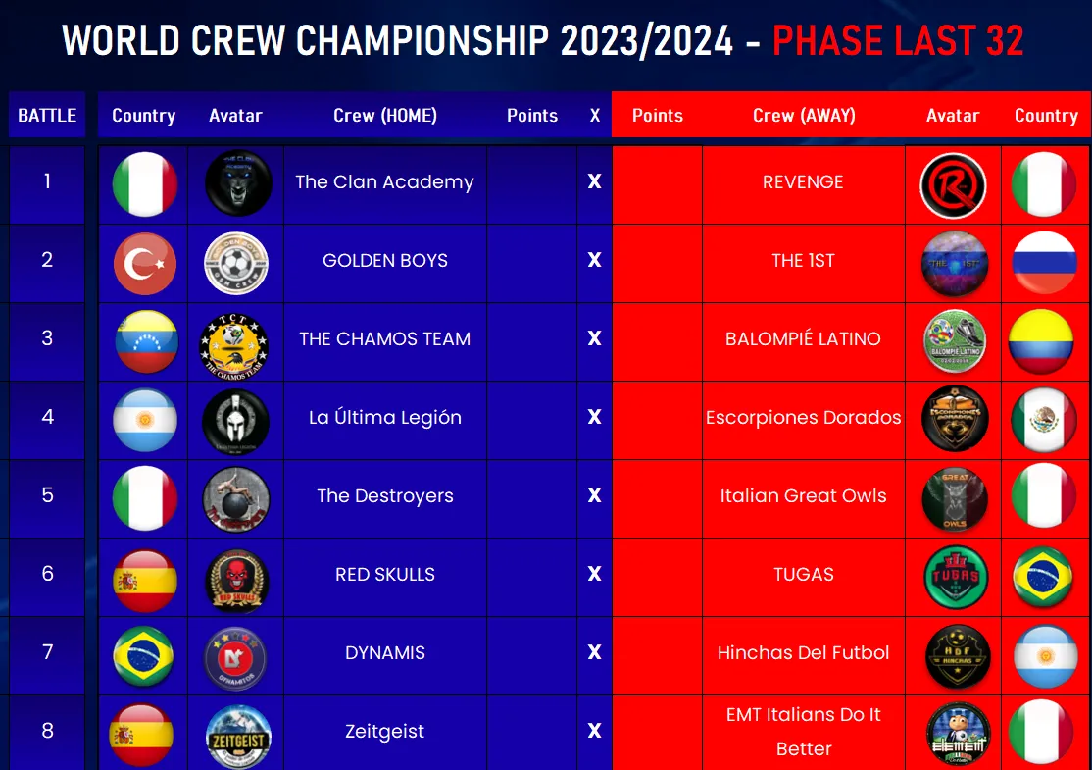Click the Hinchas Del Futbol HDF avatar
This screenshot has height=770, width=1092.
click(x=958, y=655)
